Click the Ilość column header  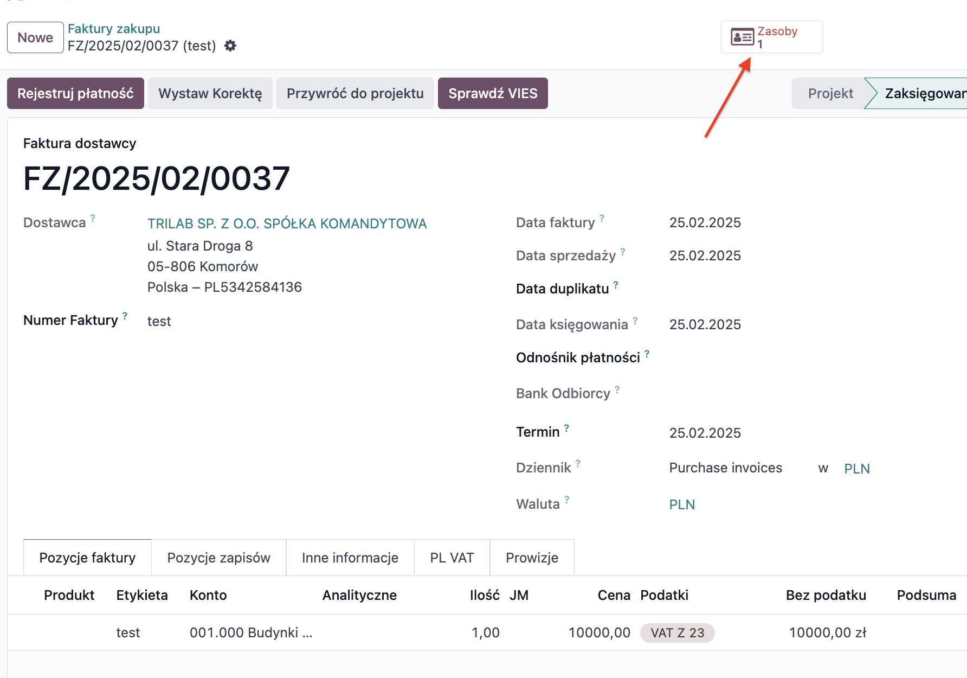(x=485, y=595)
